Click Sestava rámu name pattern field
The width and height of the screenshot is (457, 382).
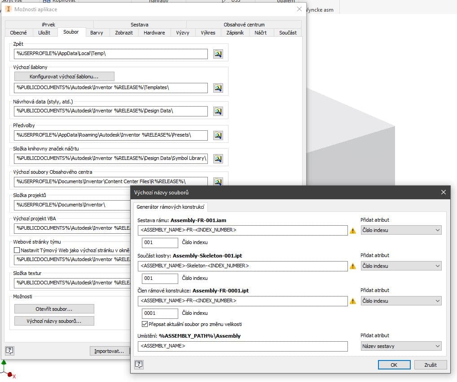pyautogui.click(x=243, y=230)
